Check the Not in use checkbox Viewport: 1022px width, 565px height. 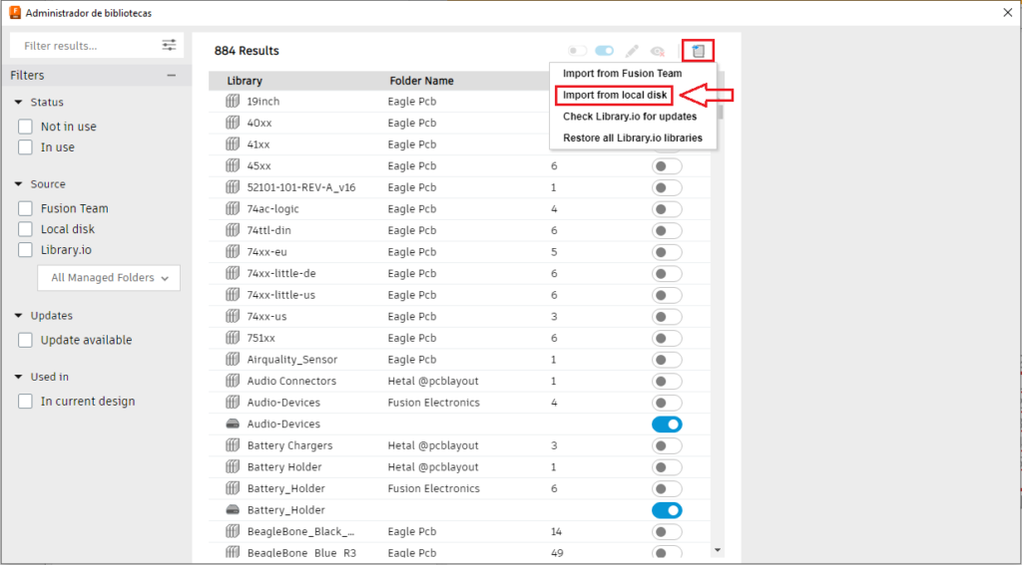(x=25, y=127)
